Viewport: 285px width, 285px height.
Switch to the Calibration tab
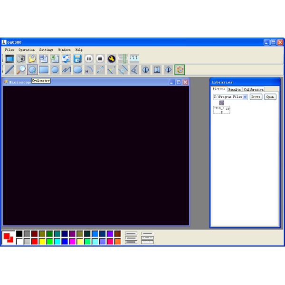[254, 89]
